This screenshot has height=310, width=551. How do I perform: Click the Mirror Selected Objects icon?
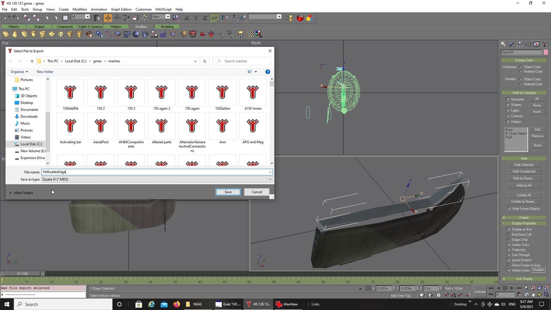225,18
